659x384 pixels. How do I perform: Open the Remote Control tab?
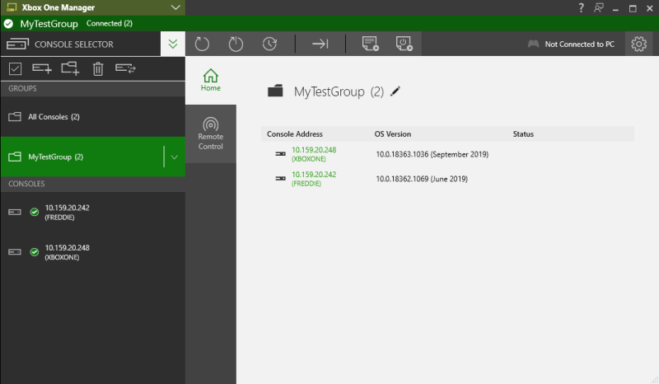coord(211,133)
